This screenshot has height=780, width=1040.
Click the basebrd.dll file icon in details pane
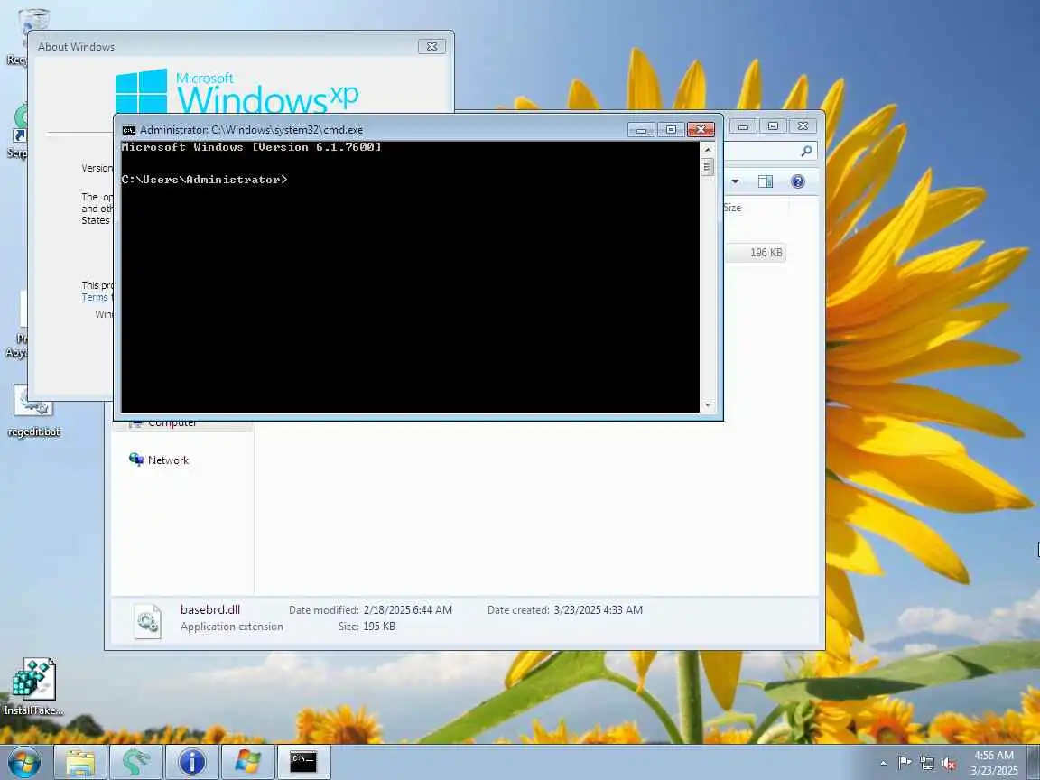click(x=147, y=621)
